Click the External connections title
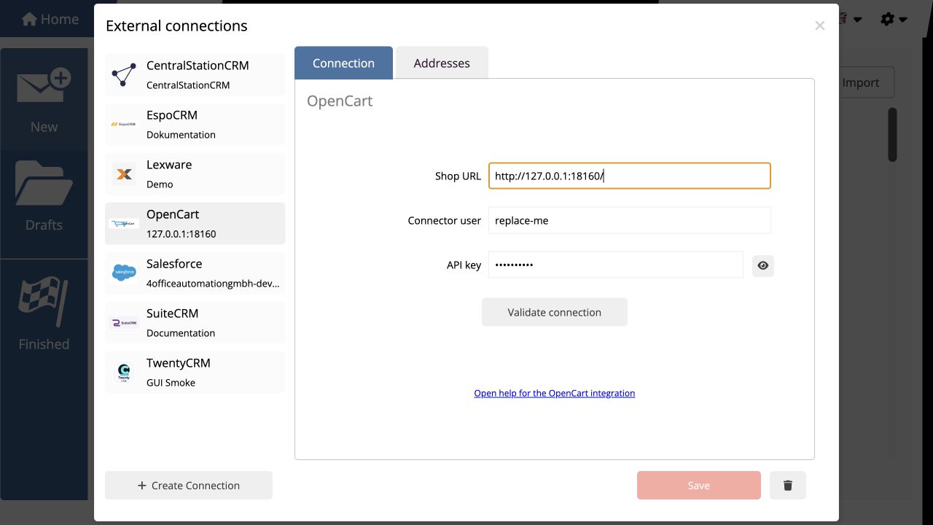Image resolution: width=933 pixels, height=525 pixels. point(176,26)
